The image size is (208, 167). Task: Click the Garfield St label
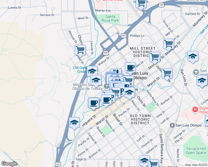pos(192,14)
